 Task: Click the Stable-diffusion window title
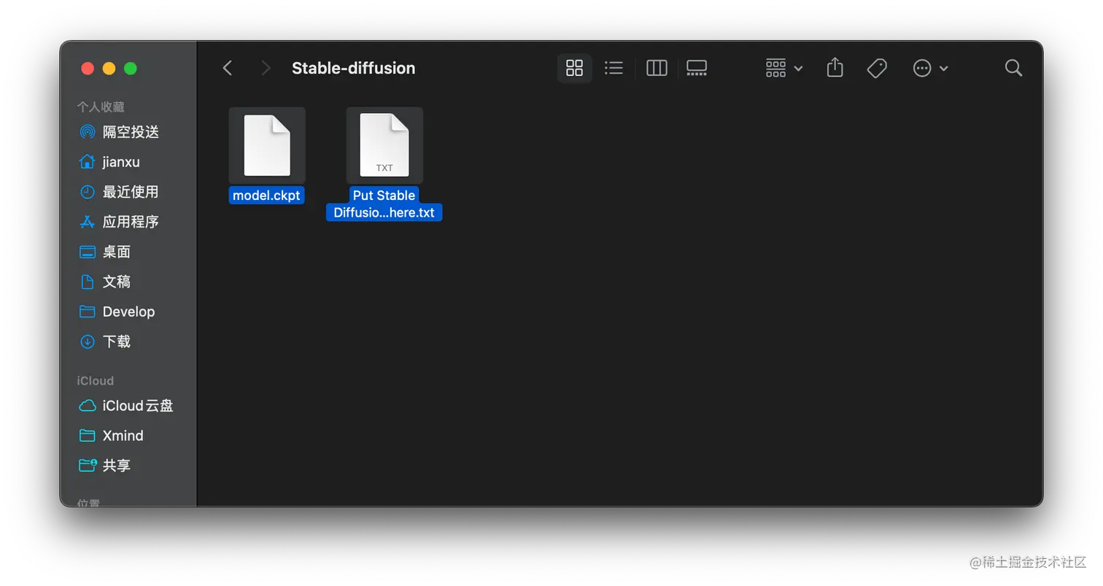(x=354, y=68)
